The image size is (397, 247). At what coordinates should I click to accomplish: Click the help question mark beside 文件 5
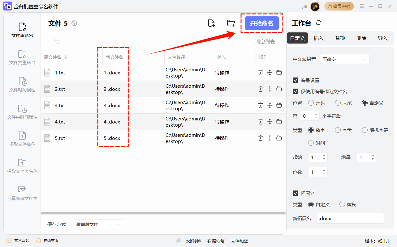pos(74,23)
